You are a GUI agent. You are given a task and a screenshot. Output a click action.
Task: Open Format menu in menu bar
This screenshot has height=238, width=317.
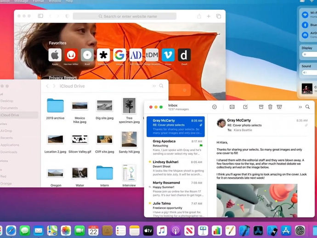[39, 1]
